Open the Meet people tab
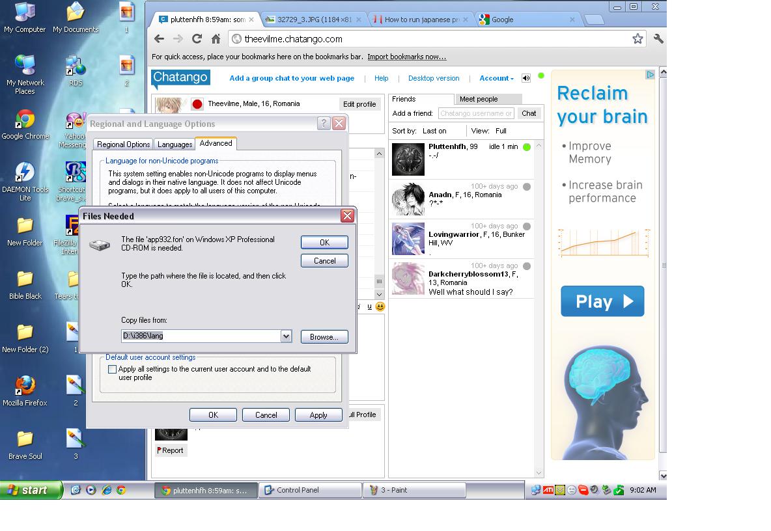Screen dimensions: 771x531 point(488,99)
